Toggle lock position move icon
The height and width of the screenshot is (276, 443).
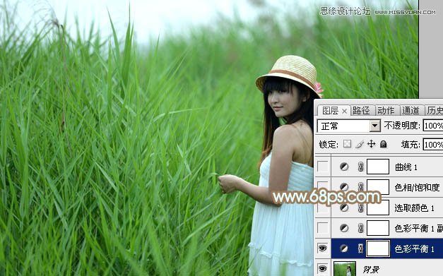coord(371,144)
